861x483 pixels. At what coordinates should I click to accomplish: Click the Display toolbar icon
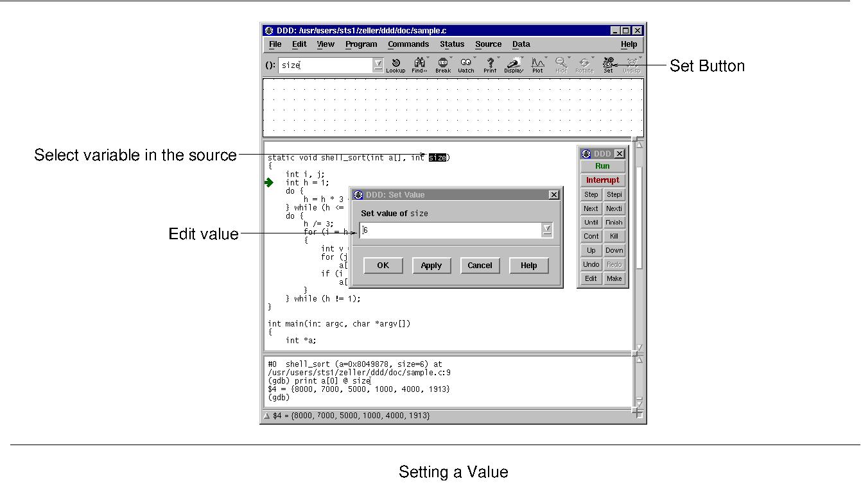tap(514, 65)
